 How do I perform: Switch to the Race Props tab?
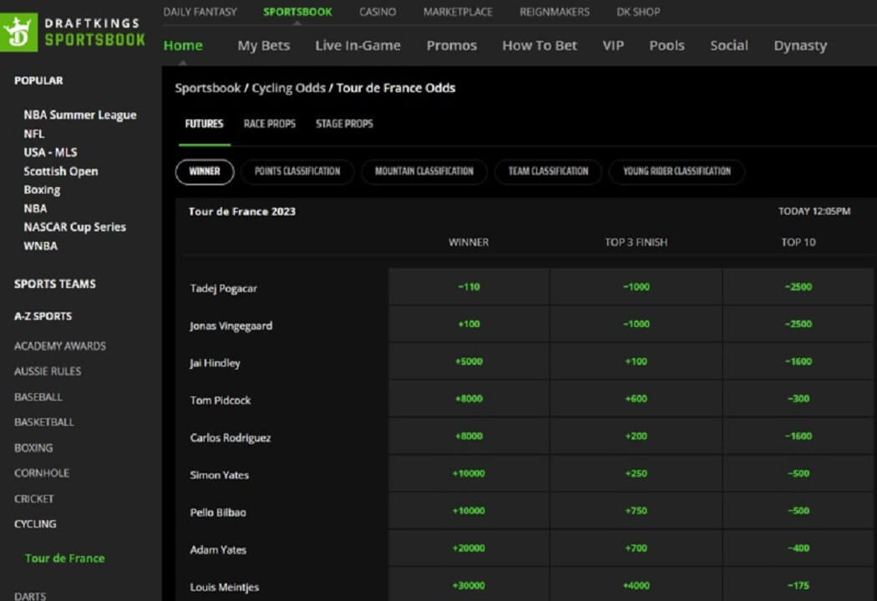269,124
